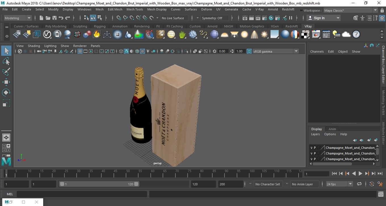Open the Sign In dropdown

coord(324,18)
